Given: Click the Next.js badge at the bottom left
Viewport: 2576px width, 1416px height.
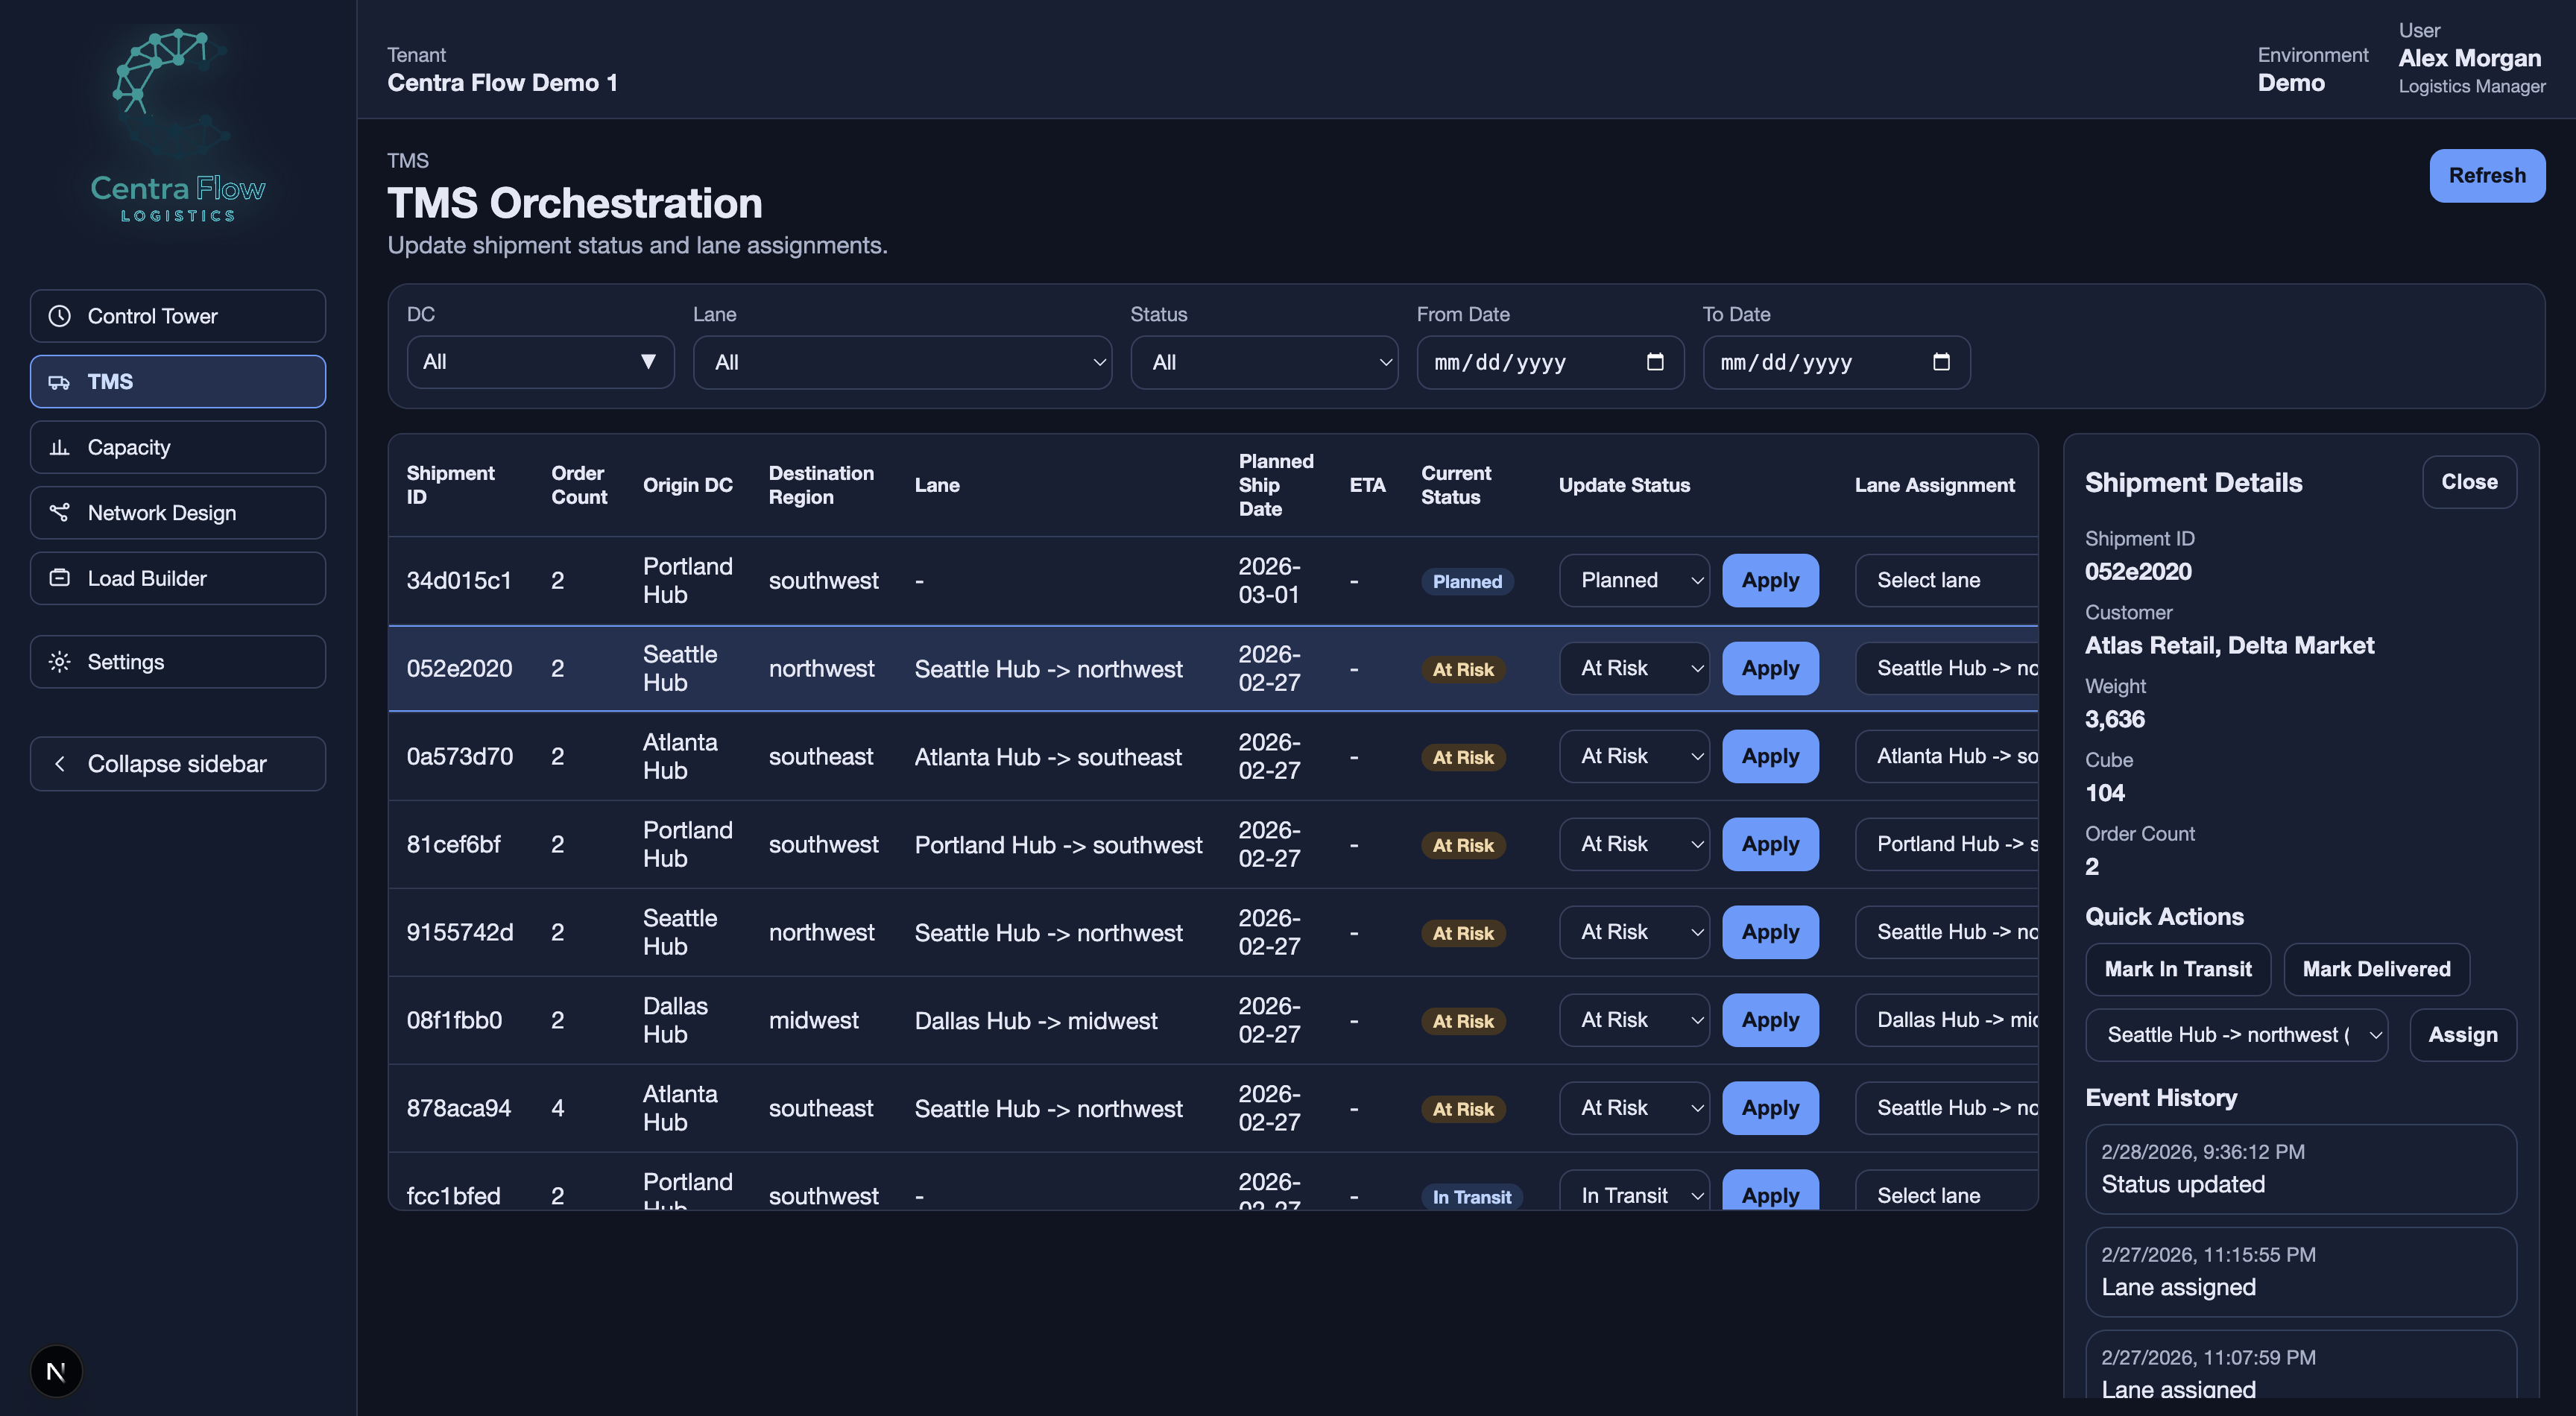Looking at the screenshot, I should pos(56,1371).
